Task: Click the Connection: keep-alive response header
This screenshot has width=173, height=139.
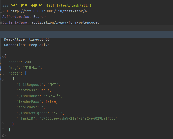Action: 27,45
